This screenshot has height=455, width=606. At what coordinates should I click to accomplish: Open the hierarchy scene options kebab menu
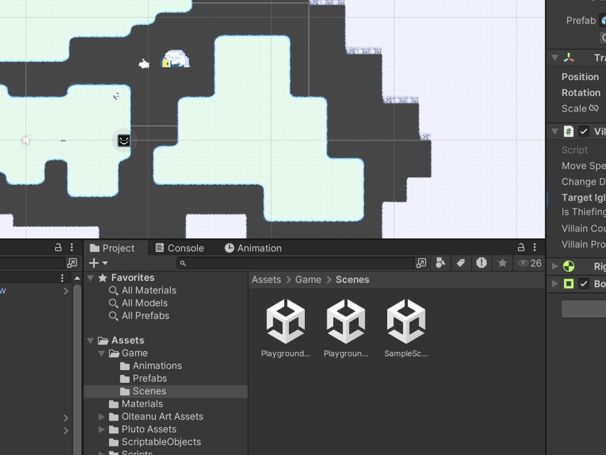[62, 278]
